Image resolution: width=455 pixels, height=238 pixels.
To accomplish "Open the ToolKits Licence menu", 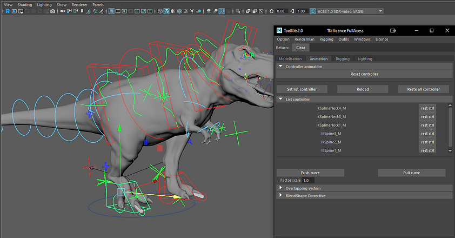I will [382, 39].
